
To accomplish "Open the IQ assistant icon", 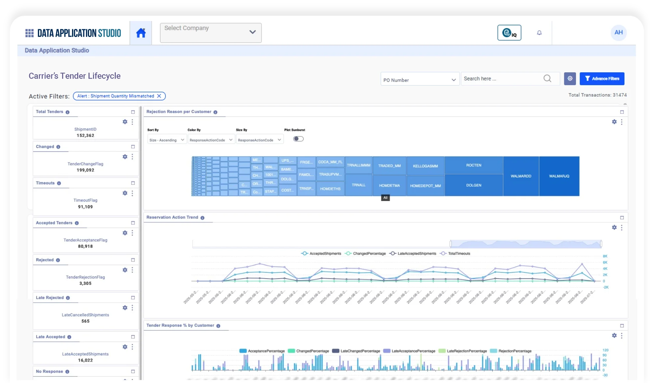I will point(509,33).
